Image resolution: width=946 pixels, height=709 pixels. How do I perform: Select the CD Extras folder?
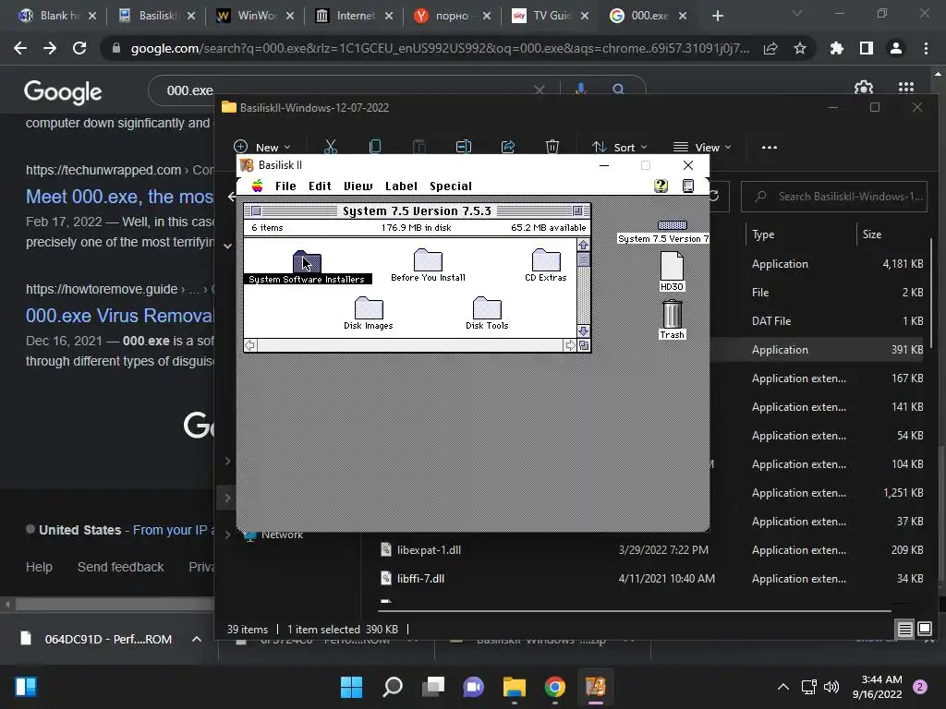[x=546, y=265]
